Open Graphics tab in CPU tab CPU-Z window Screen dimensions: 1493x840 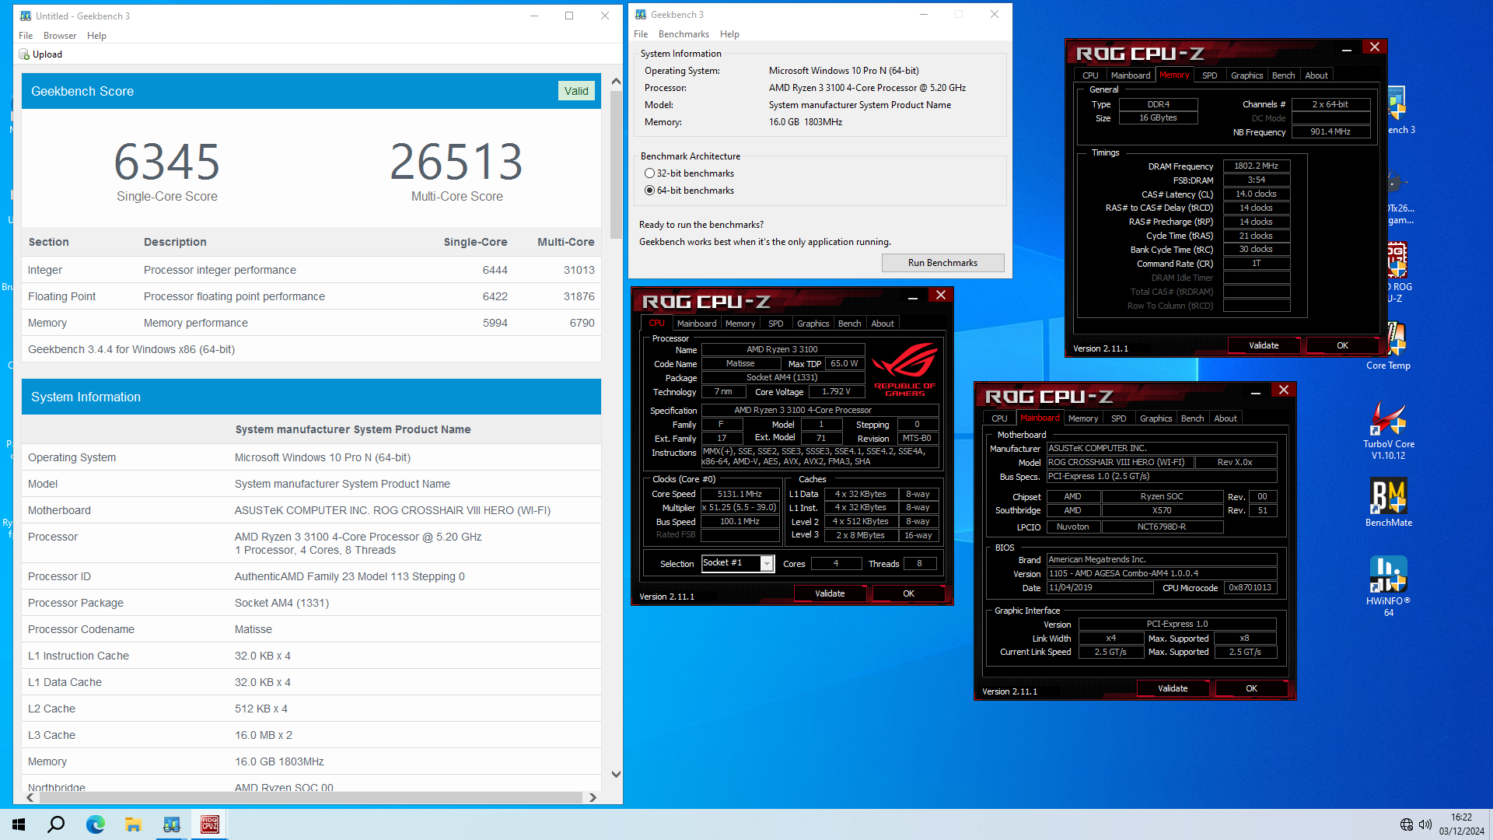[813, 324]
